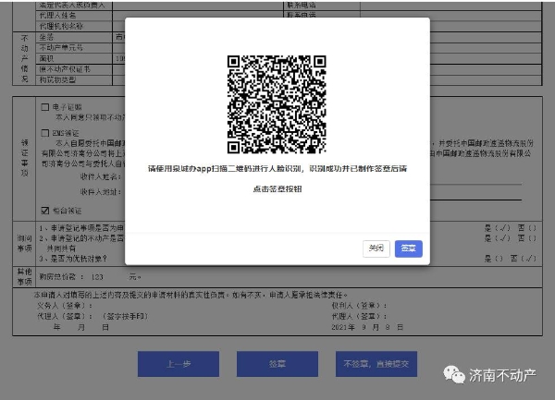The width and height of the screenshot is (555, 400).
Task: Tick the 电子证照 checkbox
Action: [44, 107]
